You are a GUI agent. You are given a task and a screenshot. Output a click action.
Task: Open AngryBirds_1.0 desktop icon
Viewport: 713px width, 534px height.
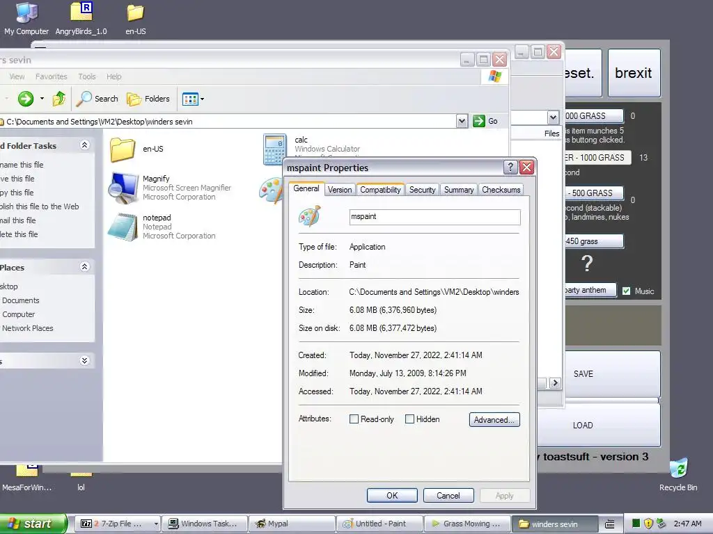point(81,19)
